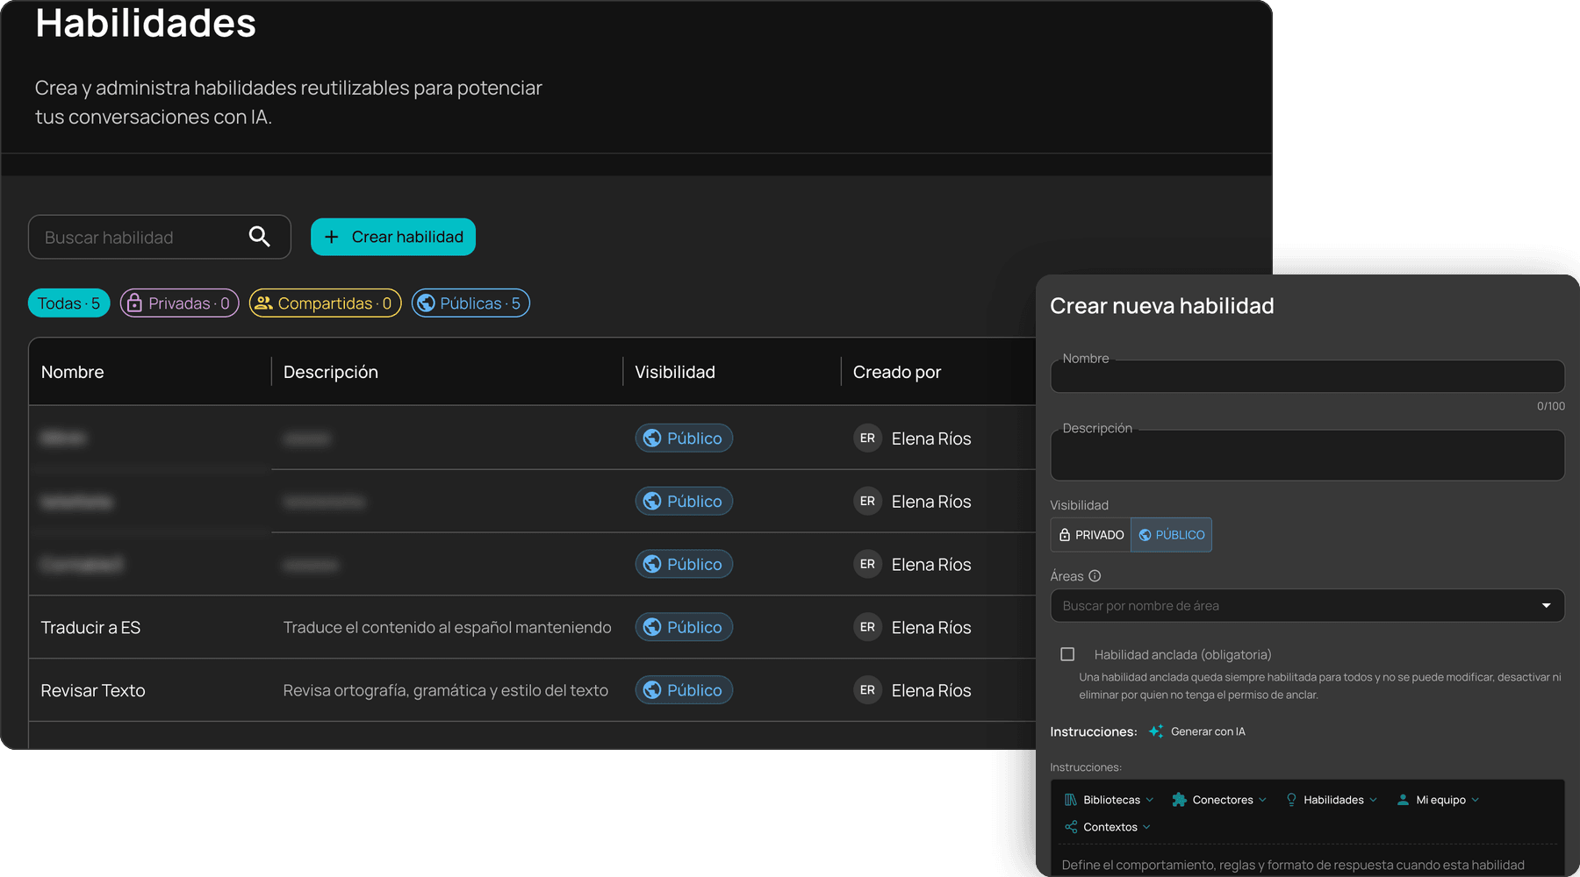Set visibility to PÚBLICO
Viewport: 1580px width, 877px height.
1171,535
